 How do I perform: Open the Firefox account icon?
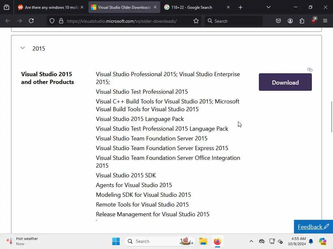tap(290, 21)
